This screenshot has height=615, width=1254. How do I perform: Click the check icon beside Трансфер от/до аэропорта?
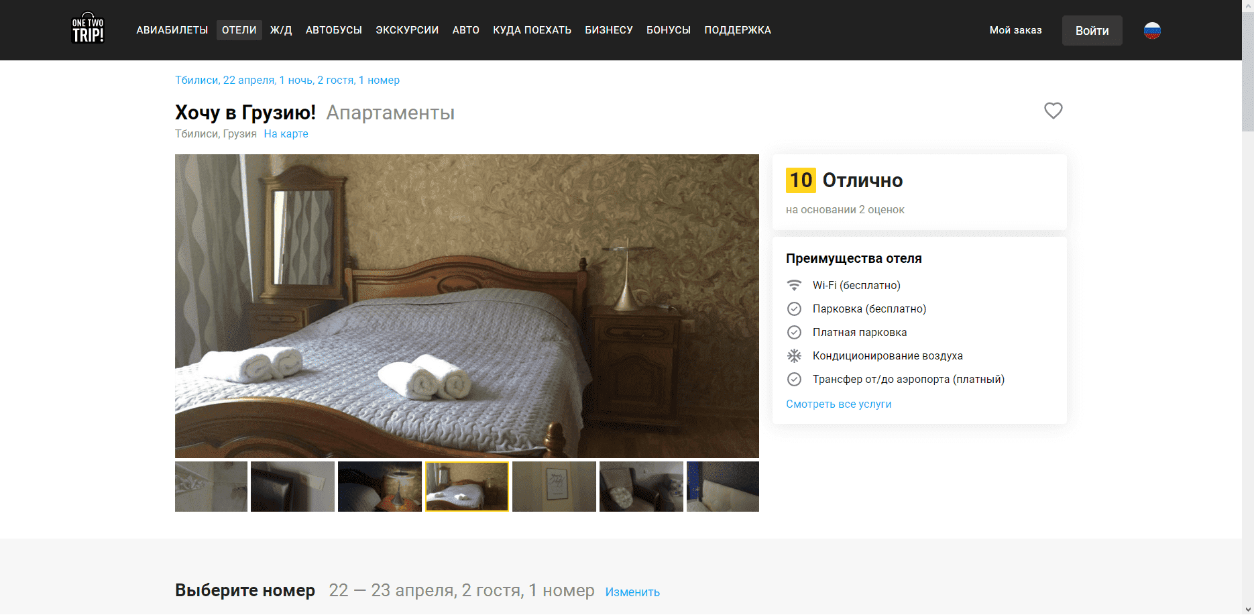point(794,379)
